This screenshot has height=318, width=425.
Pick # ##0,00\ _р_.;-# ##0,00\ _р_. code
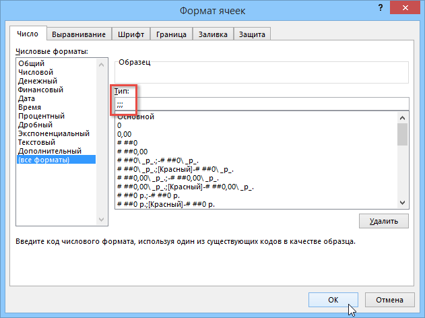click(x=256, y=178)
